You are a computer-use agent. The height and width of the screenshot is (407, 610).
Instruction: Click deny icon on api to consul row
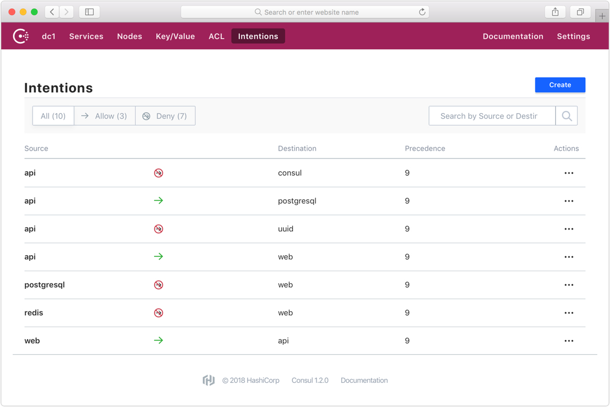159,173
